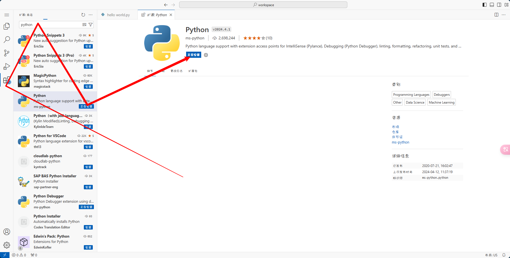Open the Customize Layout menu

tap(506, 5)
